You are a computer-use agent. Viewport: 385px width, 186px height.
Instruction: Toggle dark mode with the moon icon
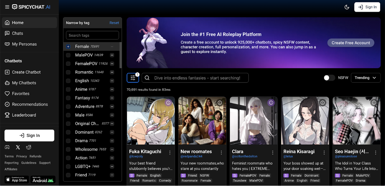[347, 7]
